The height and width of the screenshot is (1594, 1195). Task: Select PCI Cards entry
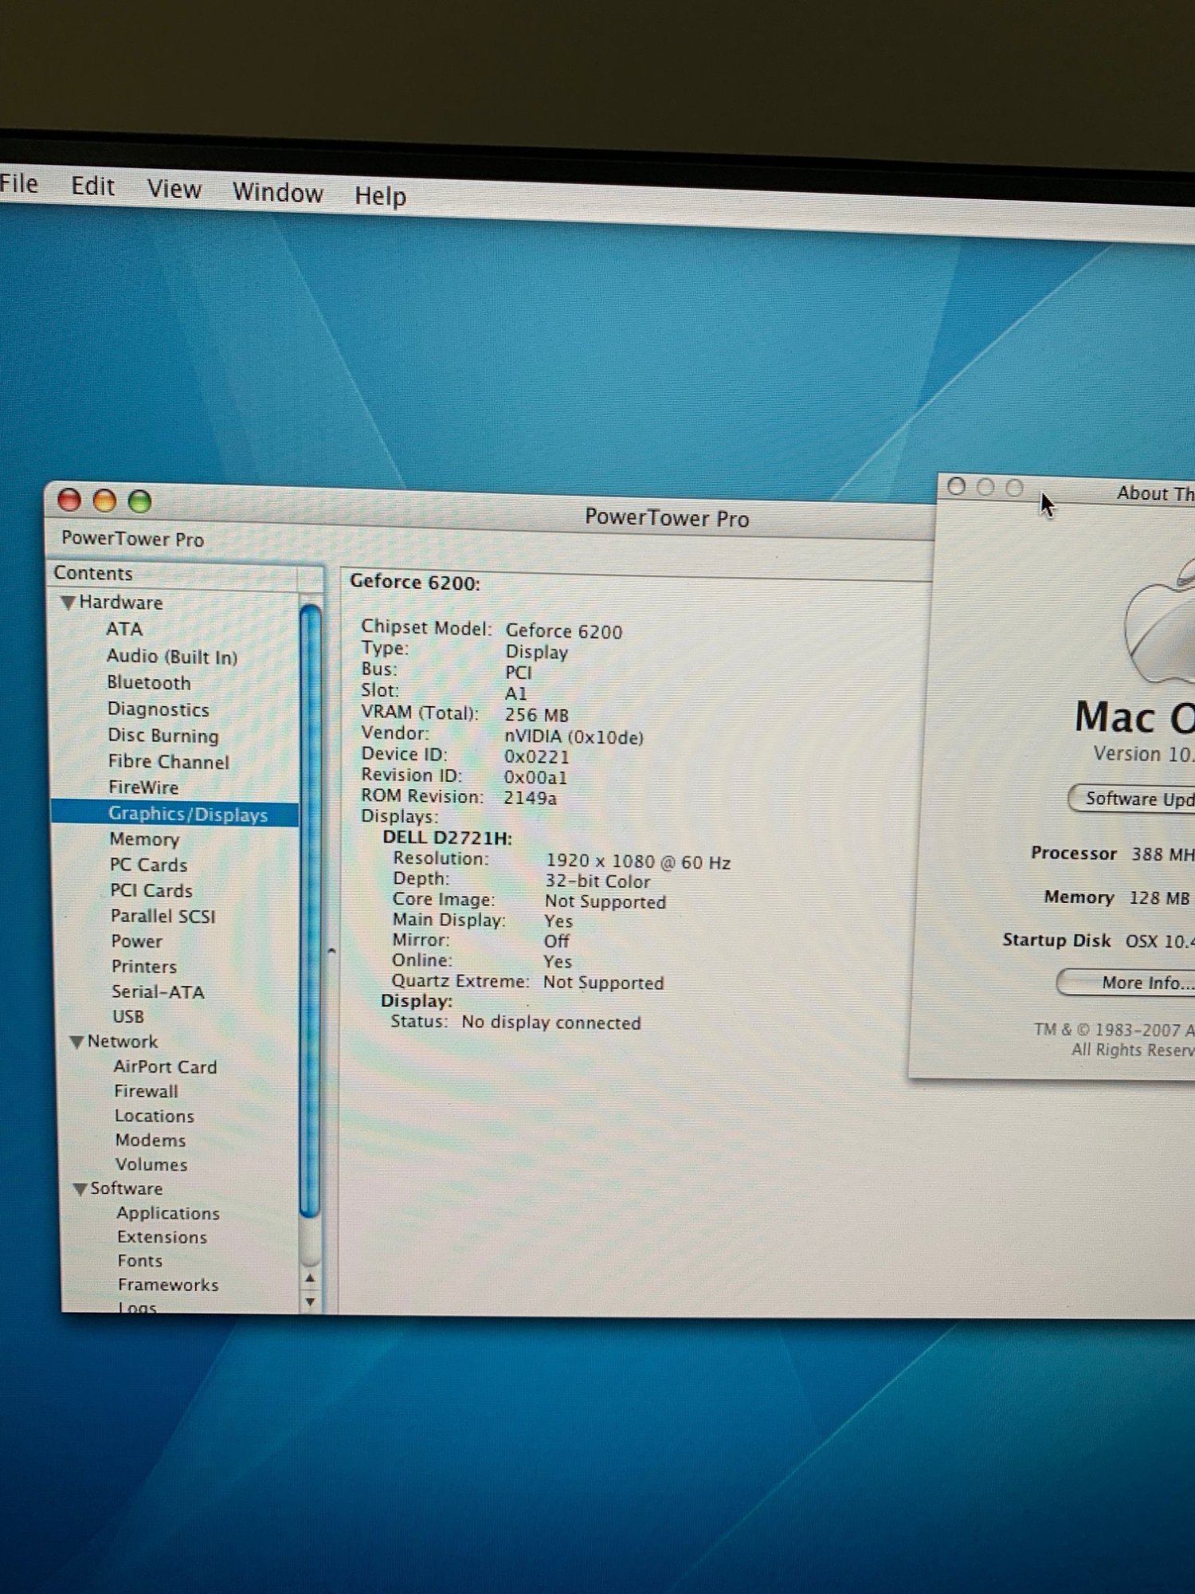pos(151,890)
